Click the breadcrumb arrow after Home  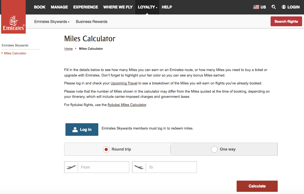point(76,49)
